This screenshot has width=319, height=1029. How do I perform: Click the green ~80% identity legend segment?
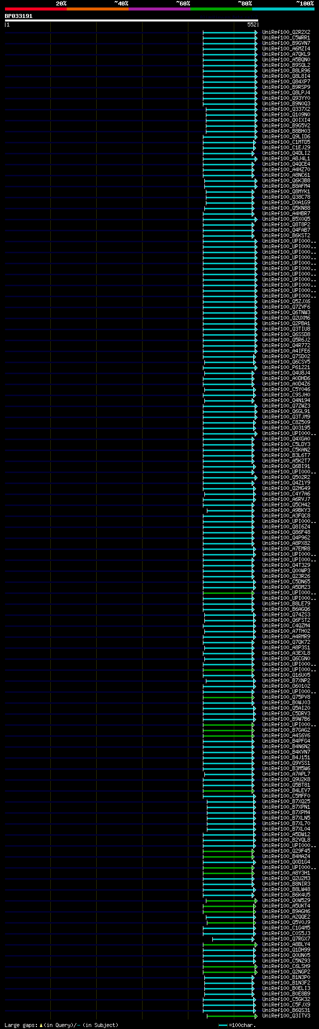tap(221, 9)
